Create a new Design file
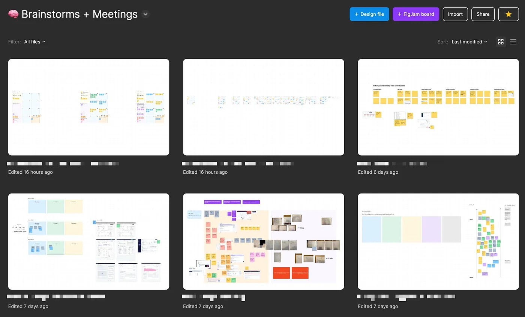The width and height of the screenshot is (525, 317). click(x=369, y=14)
